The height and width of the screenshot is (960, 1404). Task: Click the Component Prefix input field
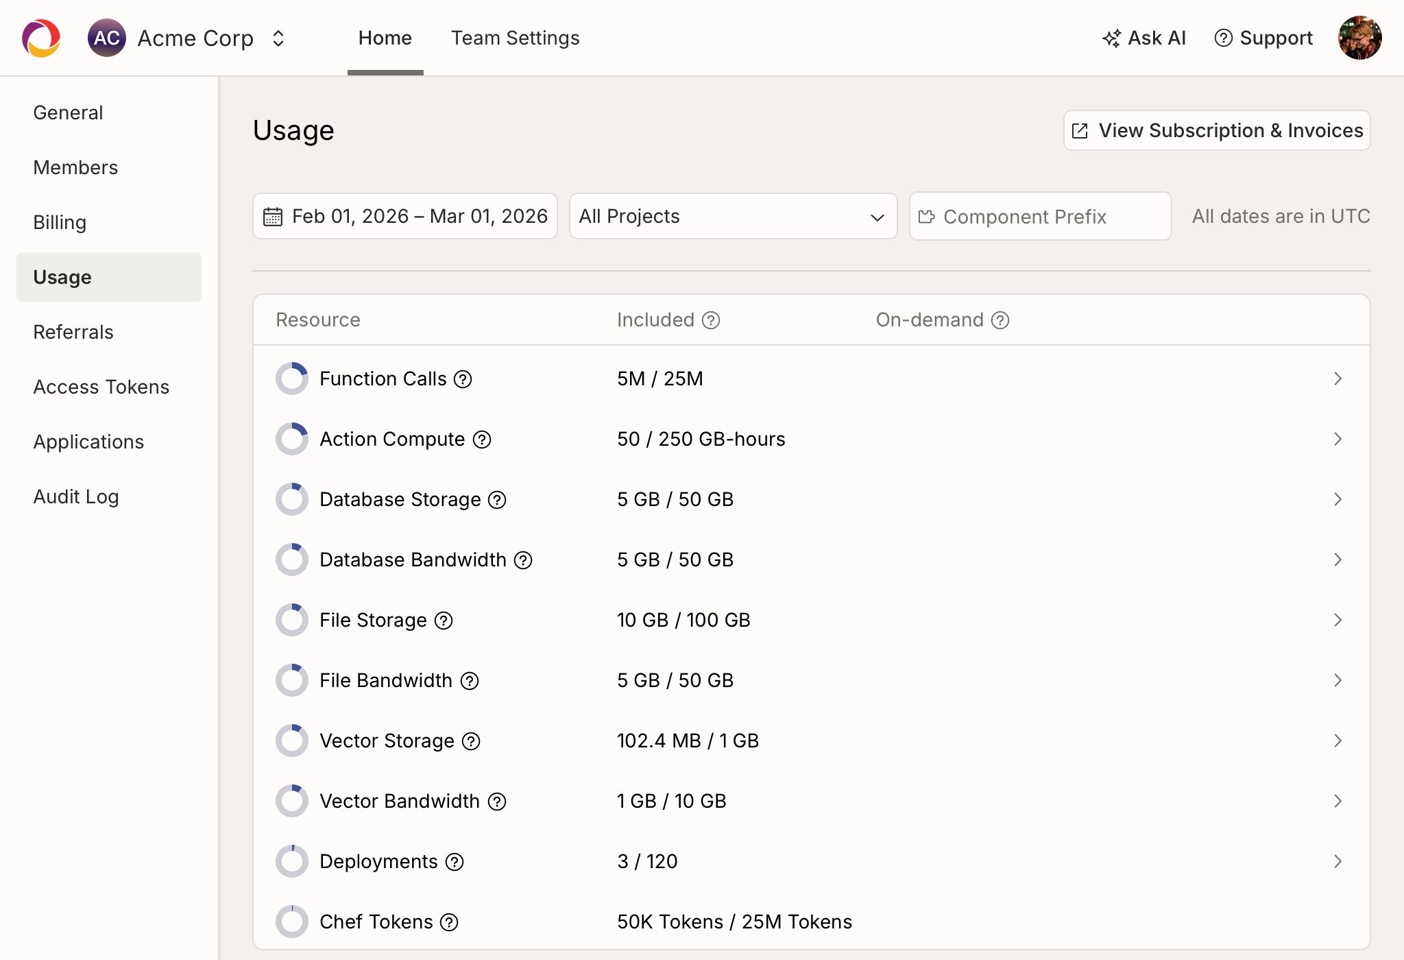(1039, 216)
